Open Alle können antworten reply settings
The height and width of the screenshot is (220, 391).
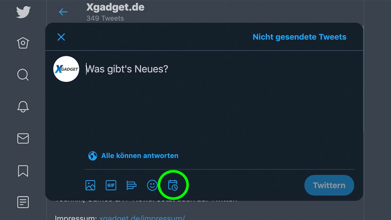140,155
